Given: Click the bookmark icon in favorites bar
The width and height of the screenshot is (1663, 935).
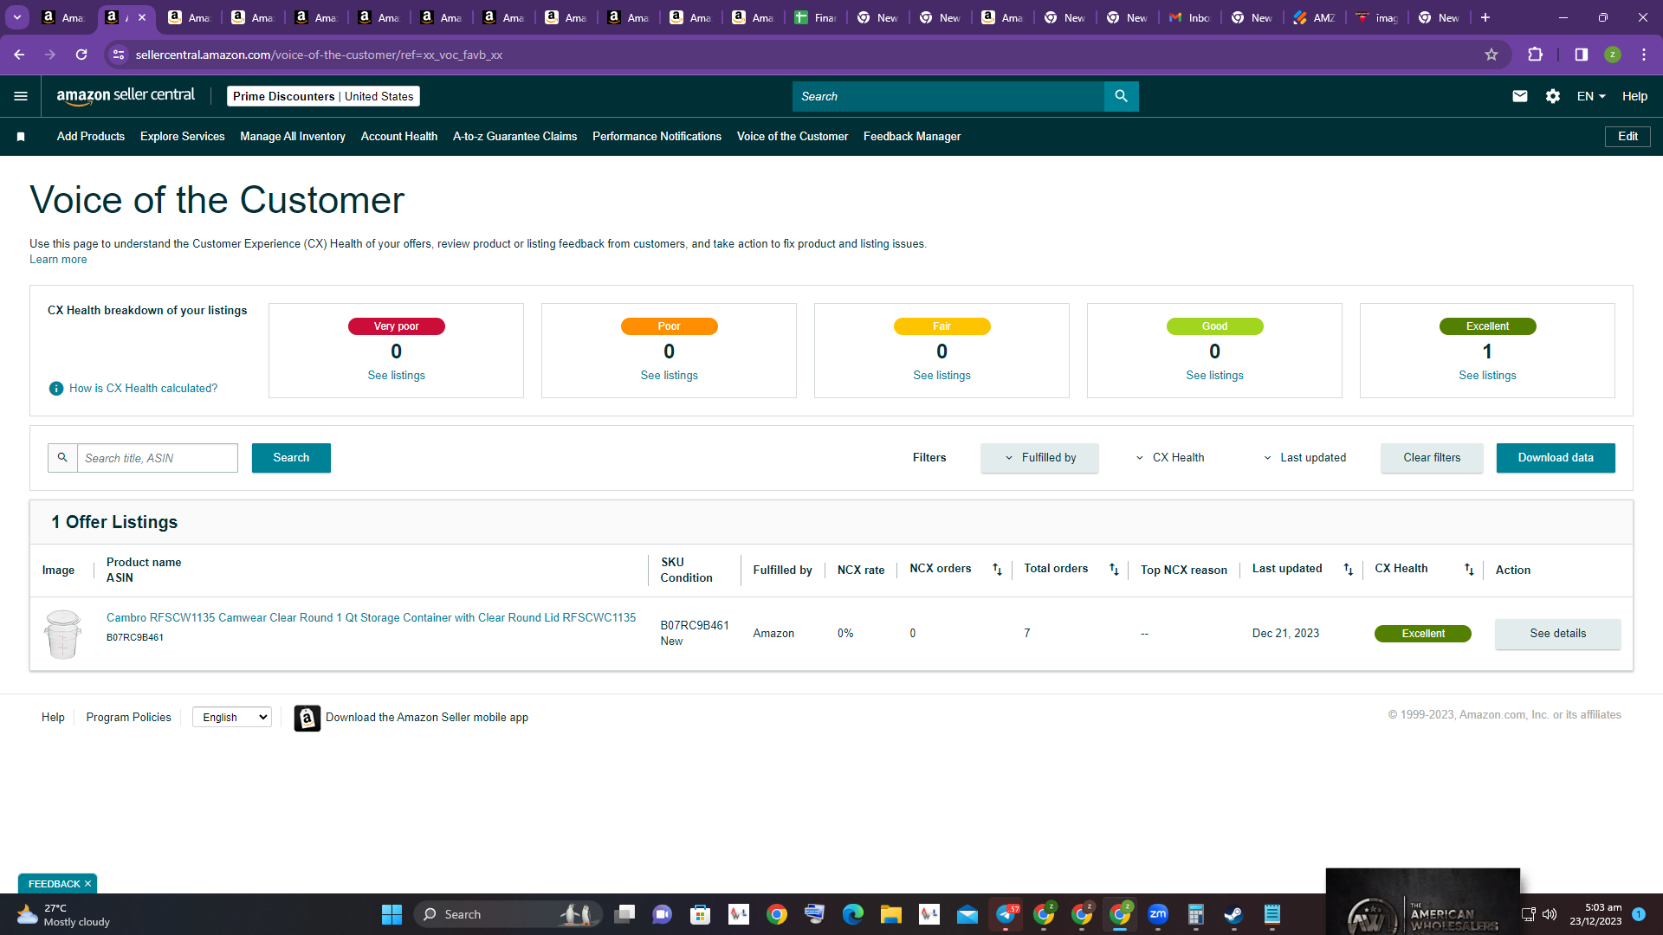Looking at the screenshot, I should pos(21,137).
